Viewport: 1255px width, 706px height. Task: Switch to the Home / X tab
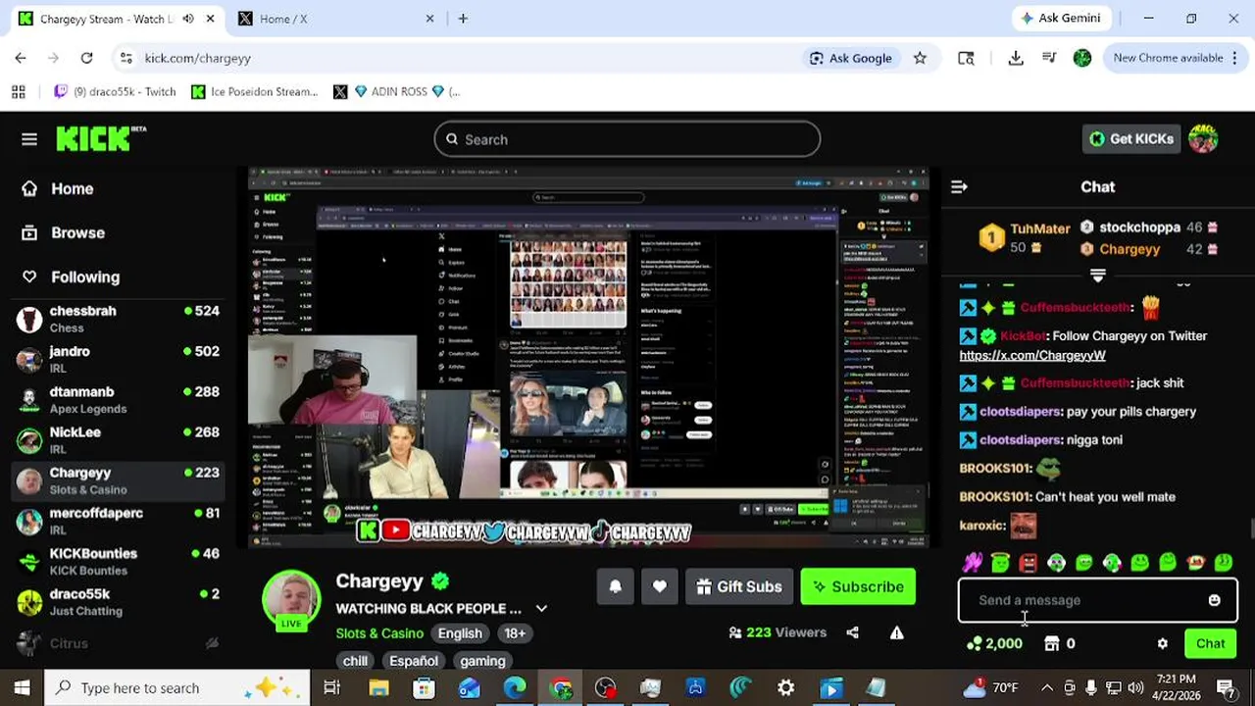pyautogui.click(x=333, y=19)
